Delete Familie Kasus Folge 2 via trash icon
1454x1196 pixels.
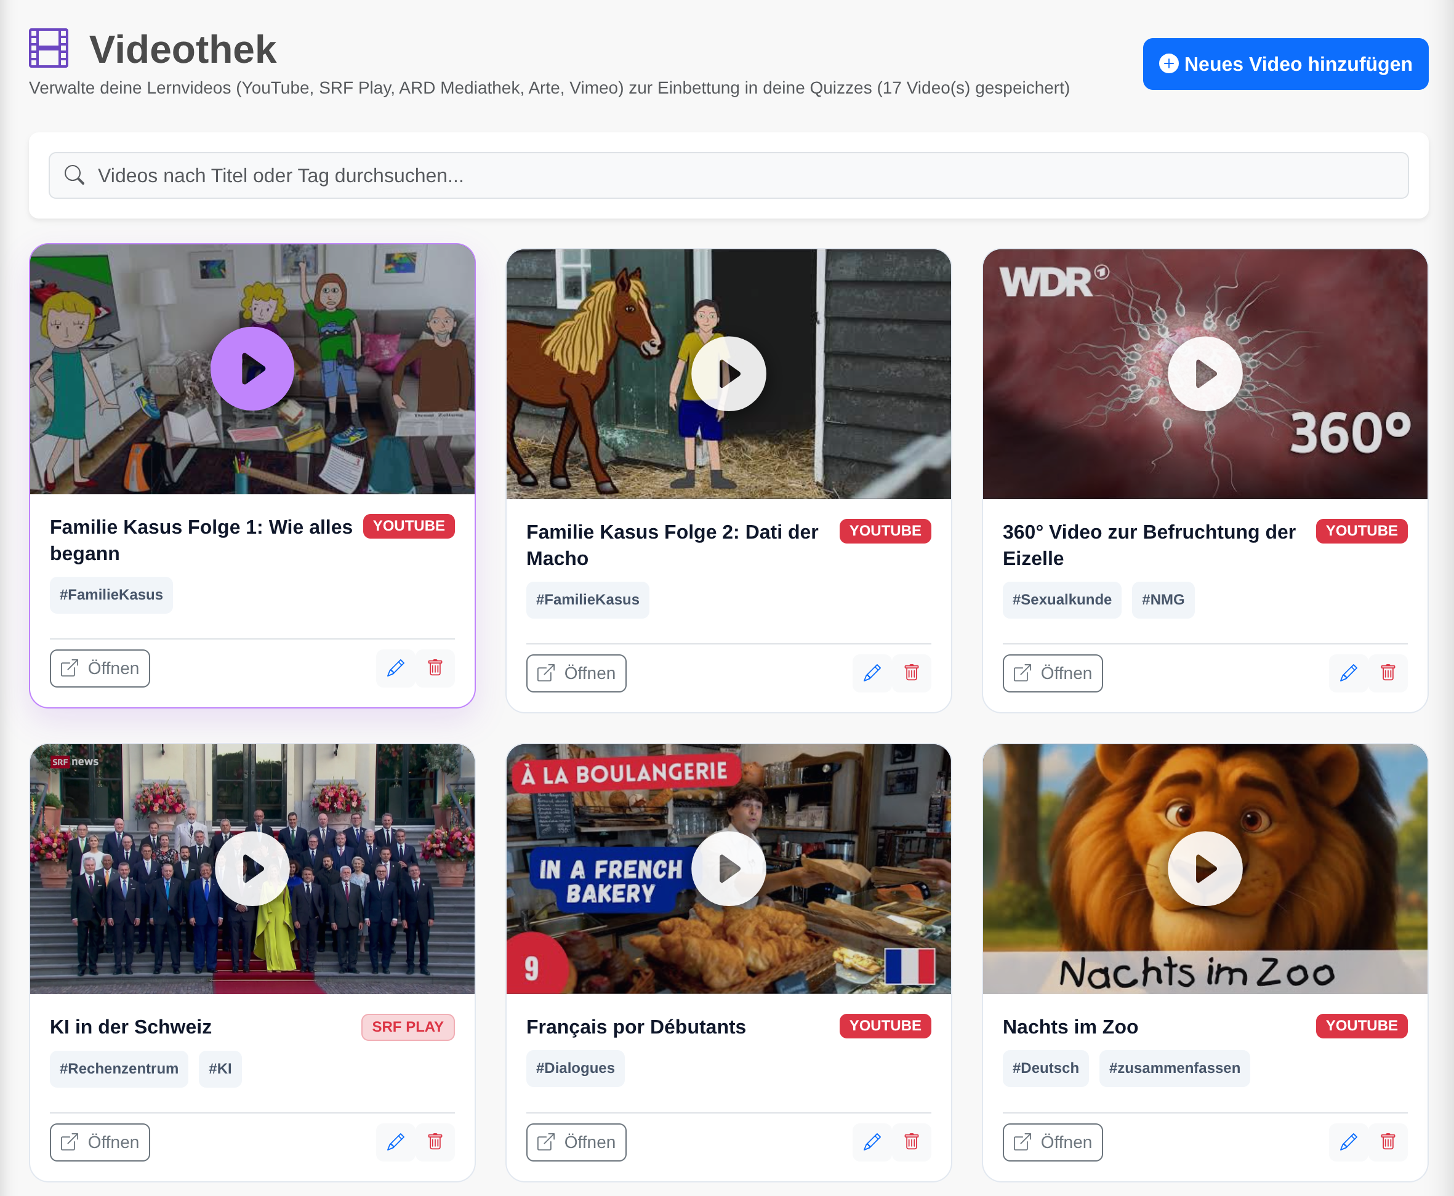coord(911,673)
